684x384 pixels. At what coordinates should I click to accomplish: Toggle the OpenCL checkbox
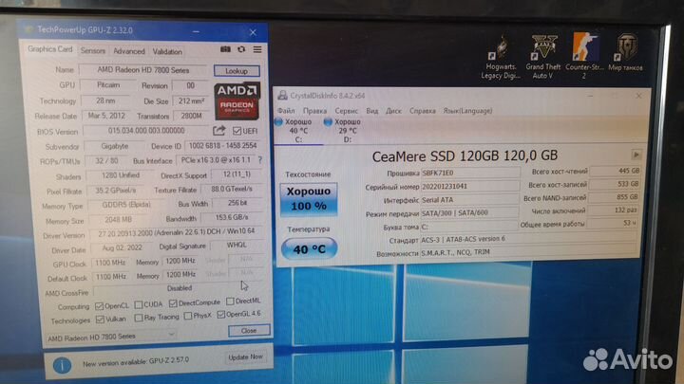click(x=99, y=306)
